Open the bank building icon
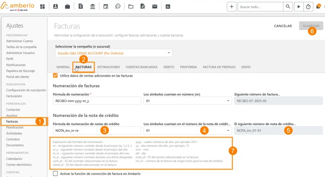The width and height of the screenshot is (325, 177). pos(93,7)
